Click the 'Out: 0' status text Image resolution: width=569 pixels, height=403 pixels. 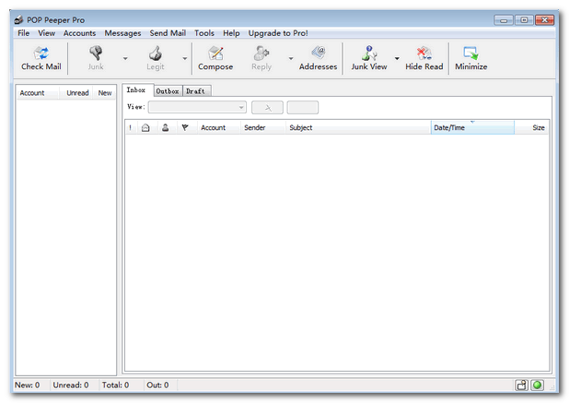click(157, 385)
